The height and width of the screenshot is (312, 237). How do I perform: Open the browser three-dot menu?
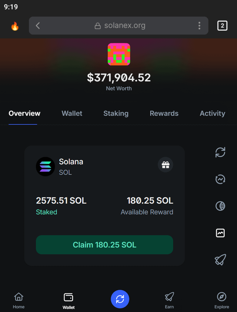[199, 26]
